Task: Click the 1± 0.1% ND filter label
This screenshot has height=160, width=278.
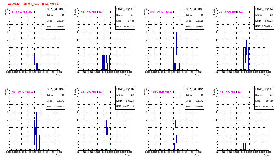Action: [x=23, y=12]
